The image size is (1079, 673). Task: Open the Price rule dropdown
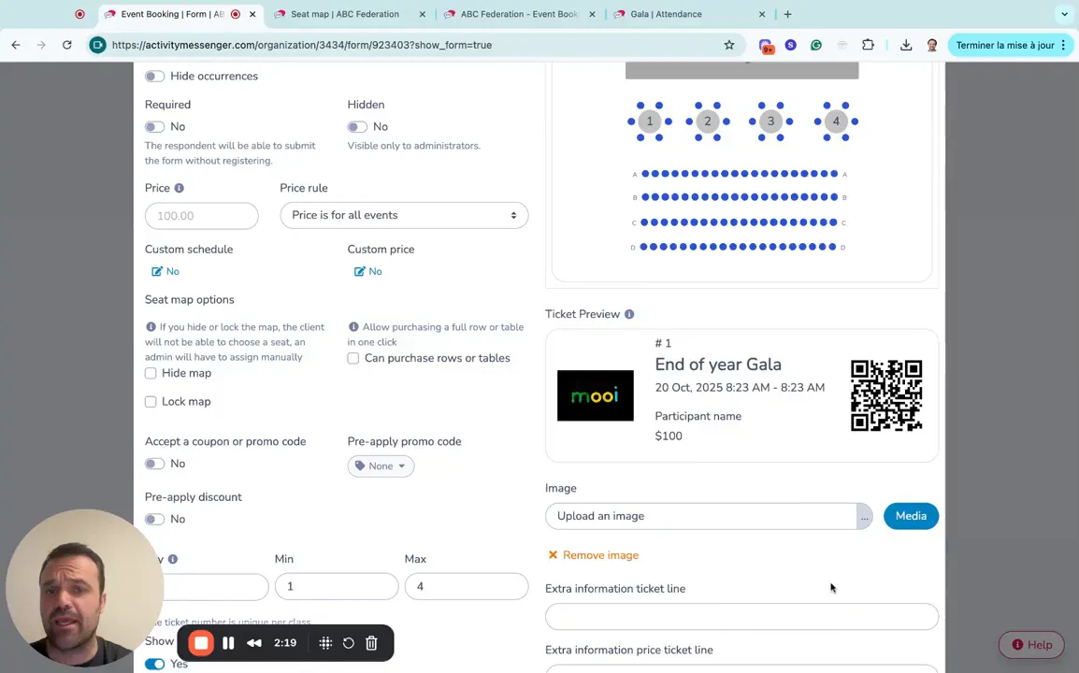point(404,215)
